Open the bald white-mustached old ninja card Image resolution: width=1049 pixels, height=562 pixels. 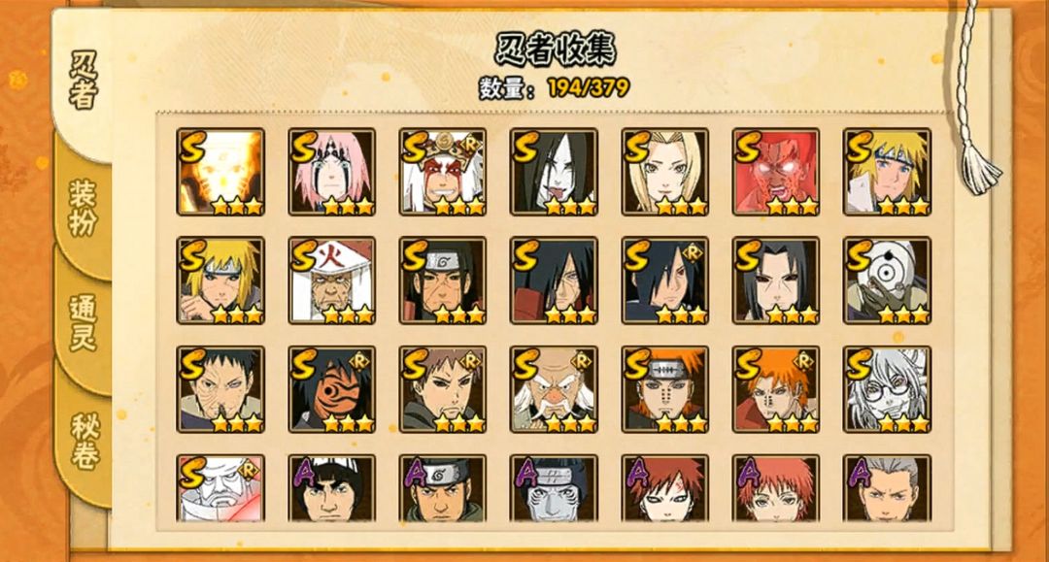(x=554, y=389)
